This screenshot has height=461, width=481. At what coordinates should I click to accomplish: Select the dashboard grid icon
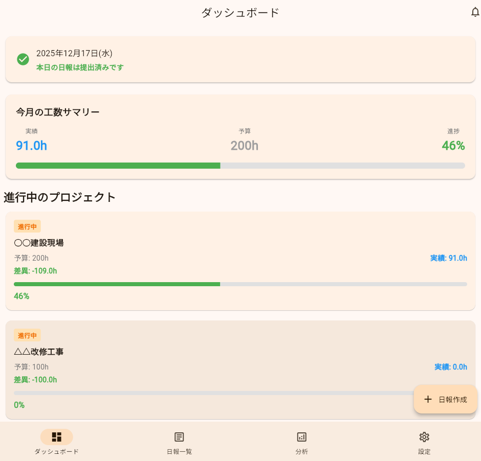coord(57,437)
